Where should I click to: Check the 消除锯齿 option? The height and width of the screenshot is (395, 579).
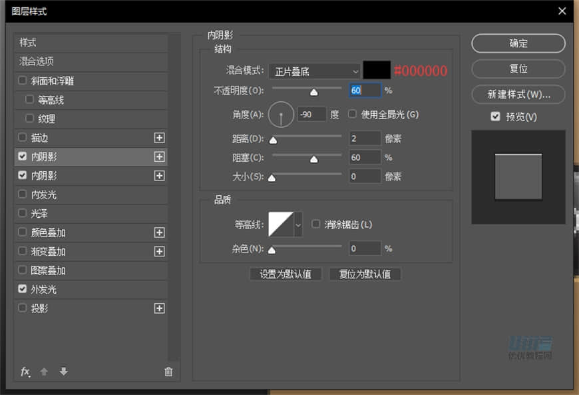tap(316, 224)
